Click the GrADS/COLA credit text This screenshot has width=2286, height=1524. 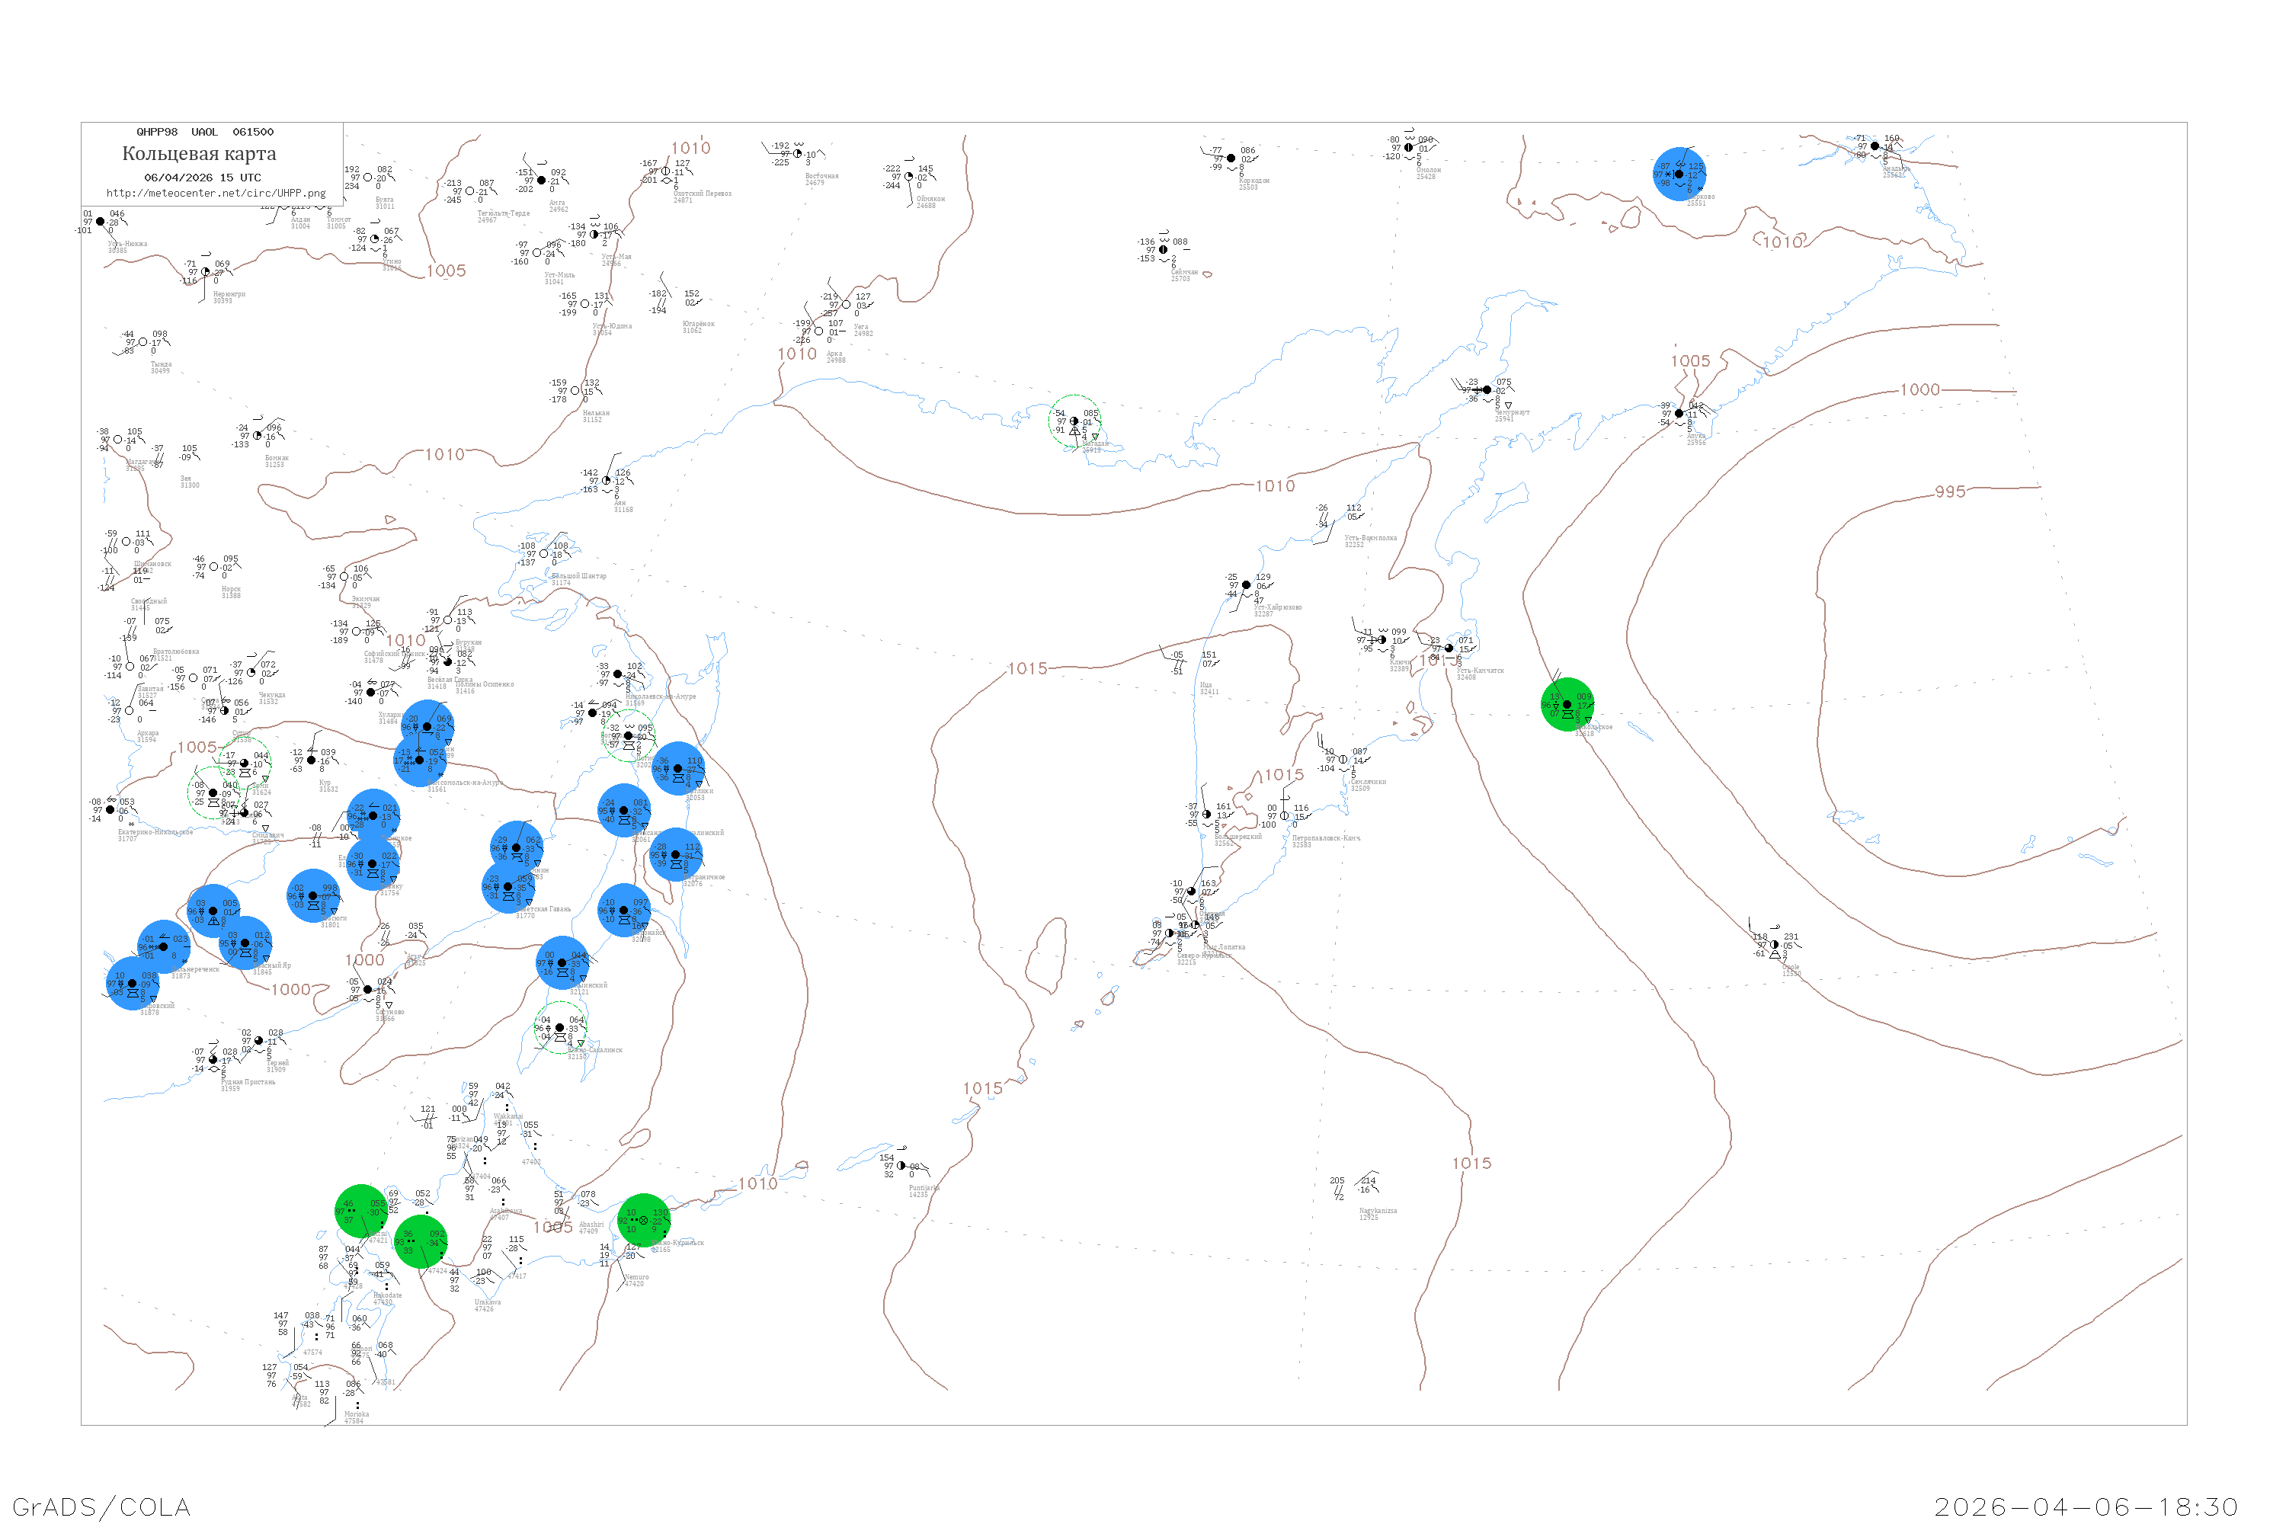click(101, 1506)
